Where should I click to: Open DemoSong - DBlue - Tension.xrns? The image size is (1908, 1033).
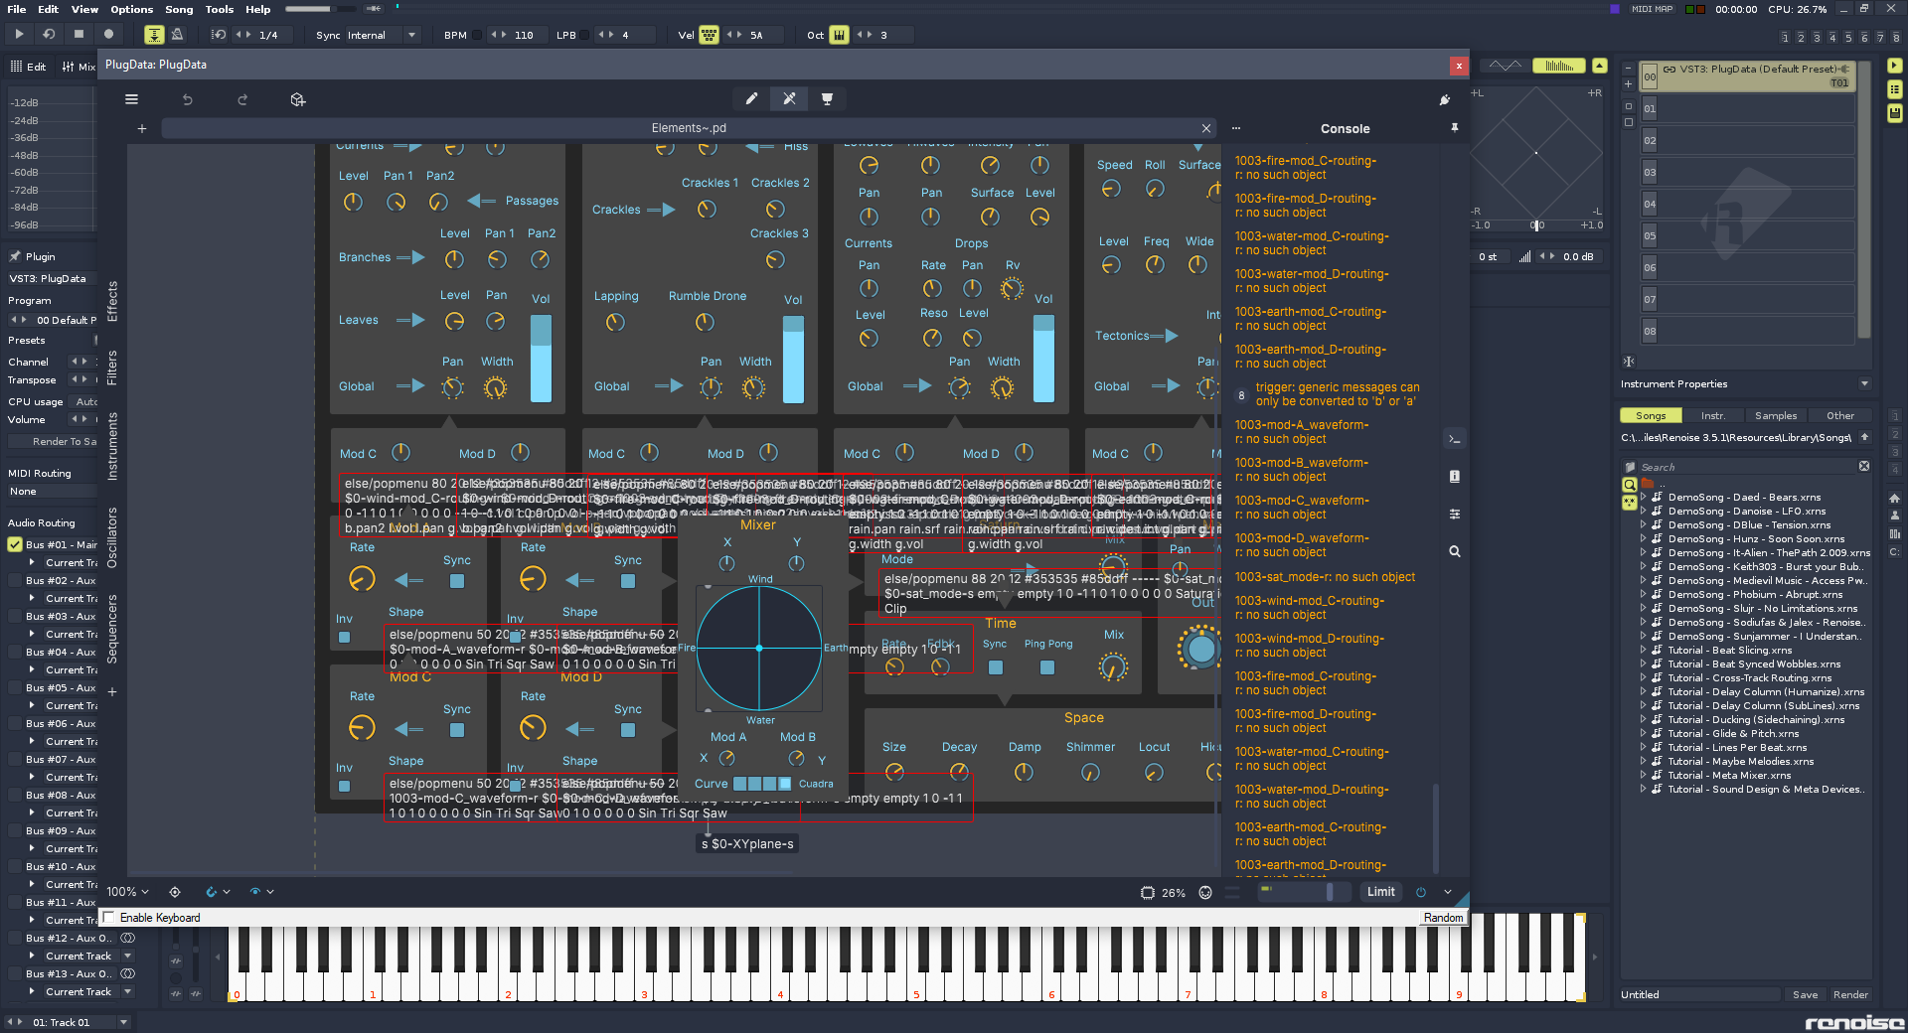pyautogui.click(x=1748, y=525)
